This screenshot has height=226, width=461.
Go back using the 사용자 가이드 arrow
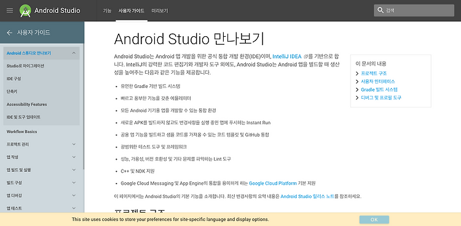coord(9,33)
